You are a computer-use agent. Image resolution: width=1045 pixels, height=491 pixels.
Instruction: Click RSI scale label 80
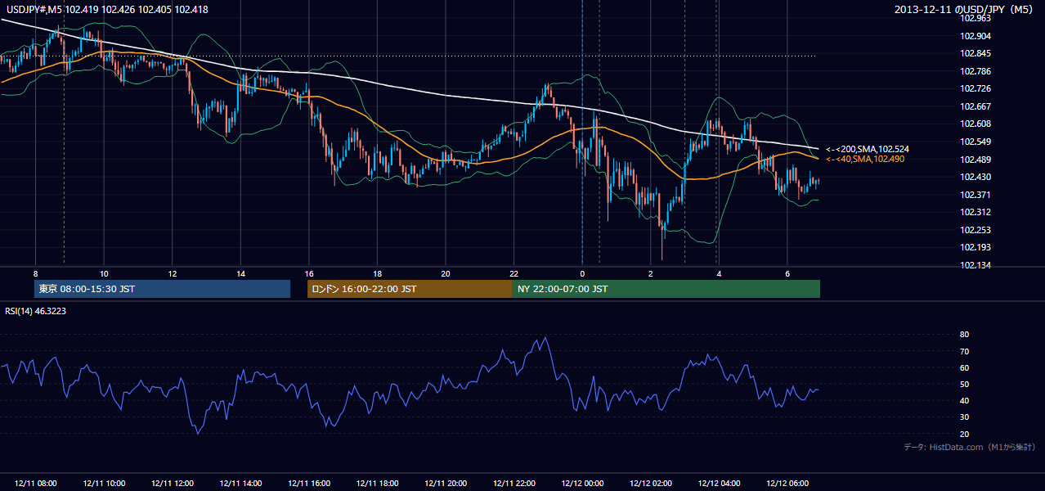tap(964, 335)
